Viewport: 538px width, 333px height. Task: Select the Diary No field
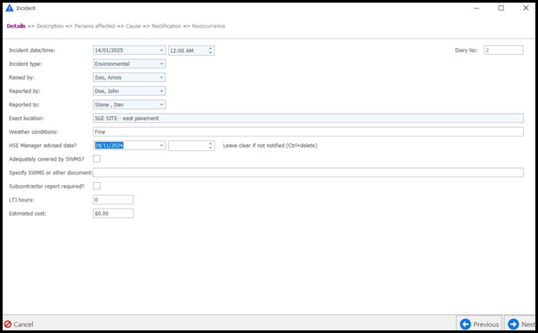[x=503, y=51]
